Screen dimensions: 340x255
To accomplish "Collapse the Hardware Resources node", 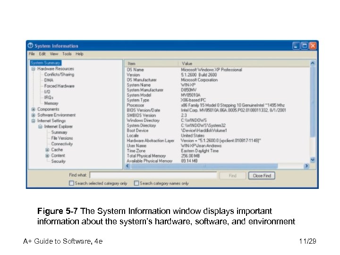I will click(33, 69).
